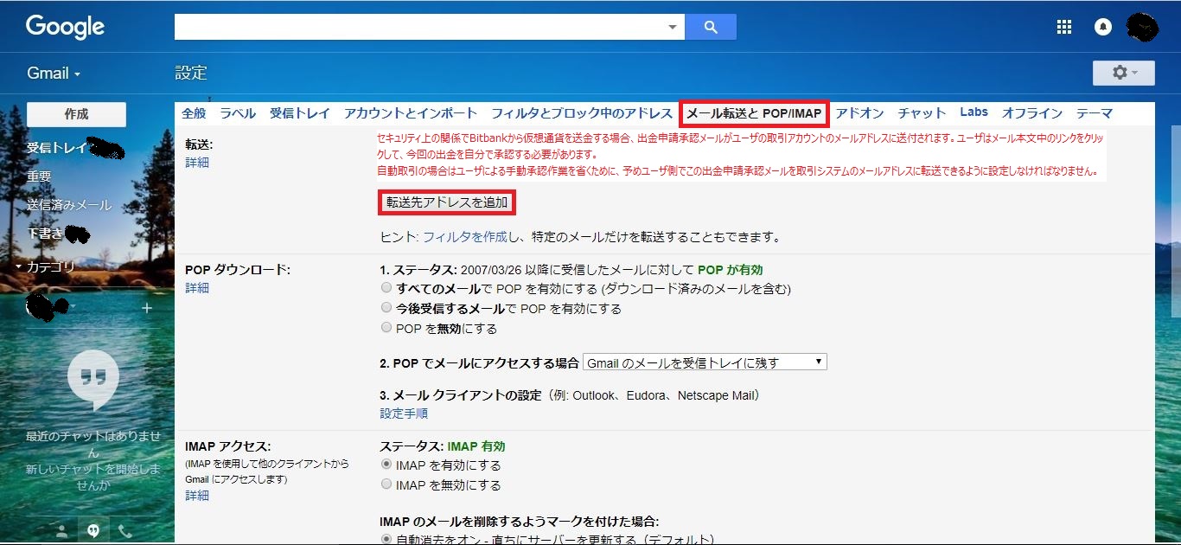Expand the search options arrow
The image size is (1181, 545).
(673, 27)
